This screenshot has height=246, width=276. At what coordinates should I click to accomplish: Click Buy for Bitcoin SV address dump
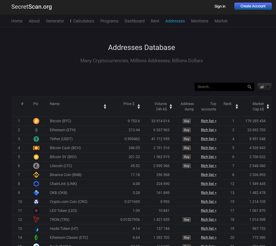coord(187,157)
